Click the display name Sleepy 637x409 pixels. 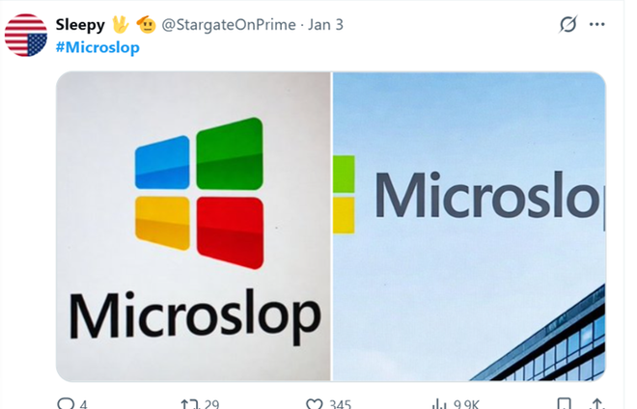click(x=80, y=24)
